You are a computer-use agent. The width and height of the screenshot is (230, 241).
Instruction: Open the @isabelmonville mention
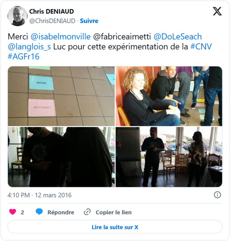61,37
